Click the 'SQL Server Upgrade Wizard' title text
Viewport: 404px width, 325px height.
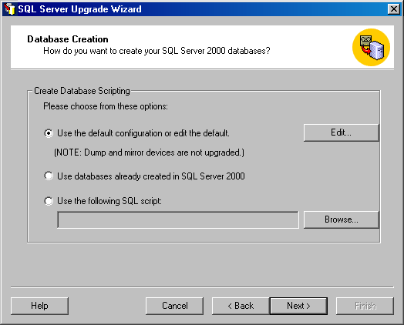[79, 9]
